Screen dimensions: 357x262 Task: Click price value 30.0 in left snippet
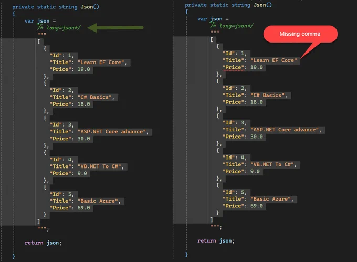84,139
